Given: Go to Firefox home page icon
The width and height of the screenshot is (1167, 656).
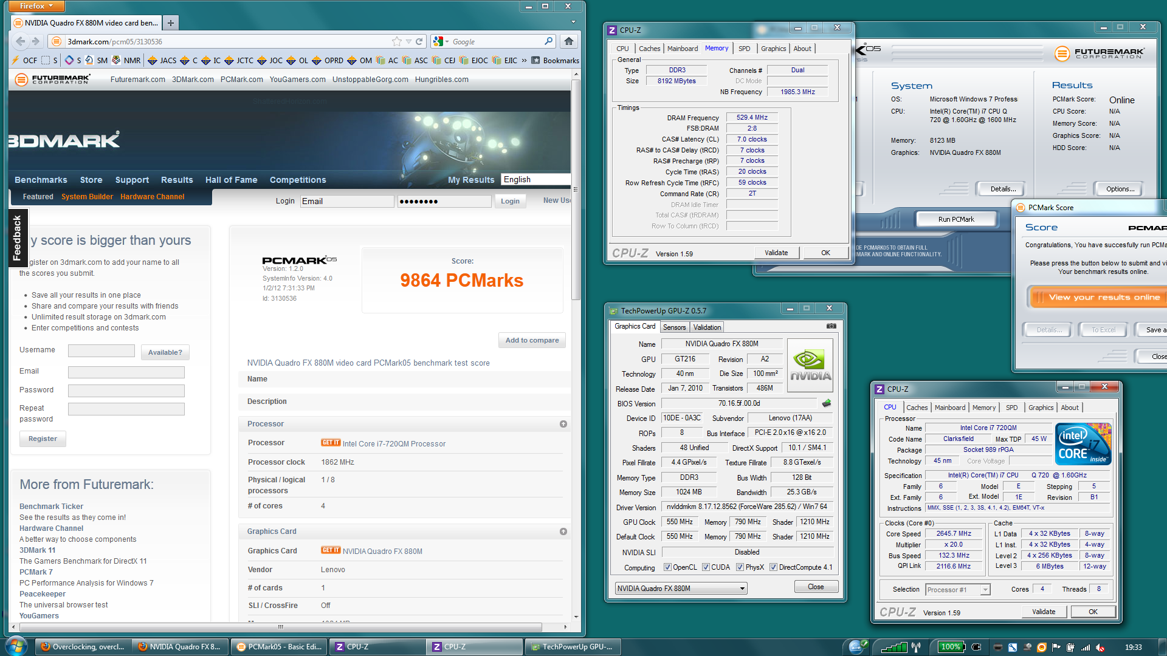Looking at the screenshot, I should pos(569,41).
